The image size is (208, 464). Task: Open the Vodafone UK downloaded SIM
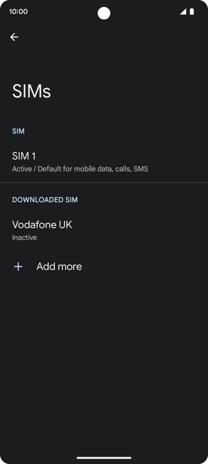[104, 230]
